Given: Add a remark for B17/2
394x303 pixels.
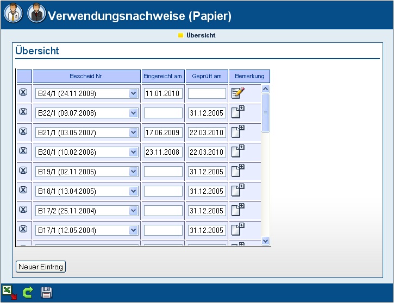Looking at the screenshot, I should coord(237,210).
